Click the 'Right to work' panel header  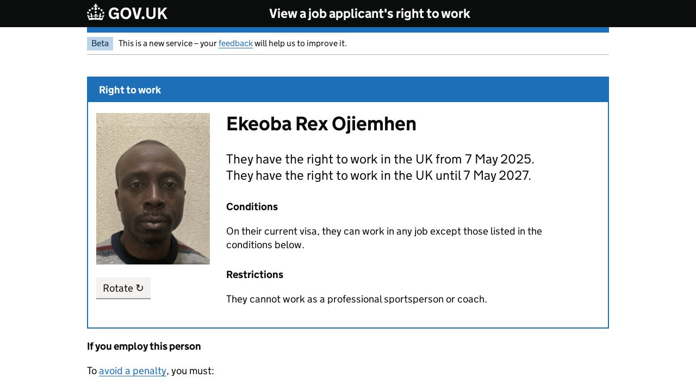tap(130, 90)
